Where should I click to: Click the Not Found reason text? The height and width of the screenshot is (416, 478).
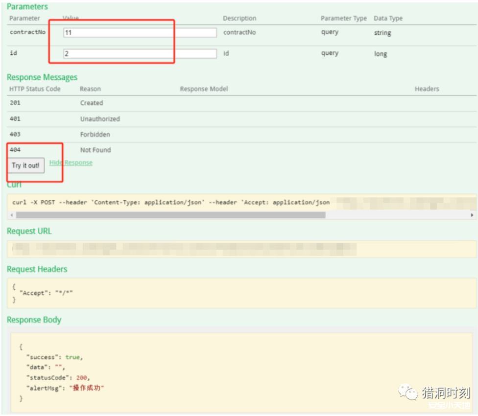click(96, 150)
